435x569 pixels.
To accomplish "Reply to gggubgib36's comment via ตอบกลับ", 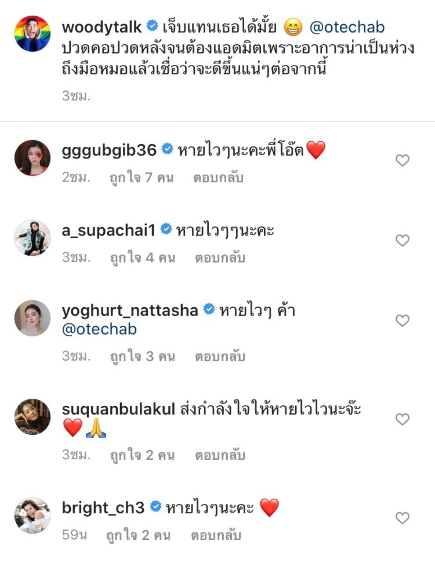I will coord(218,178).
